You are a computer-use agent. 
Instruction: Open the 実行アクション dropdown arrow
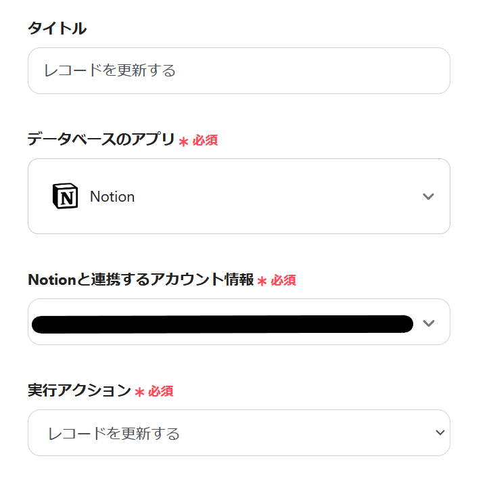(x=440, y=432)
